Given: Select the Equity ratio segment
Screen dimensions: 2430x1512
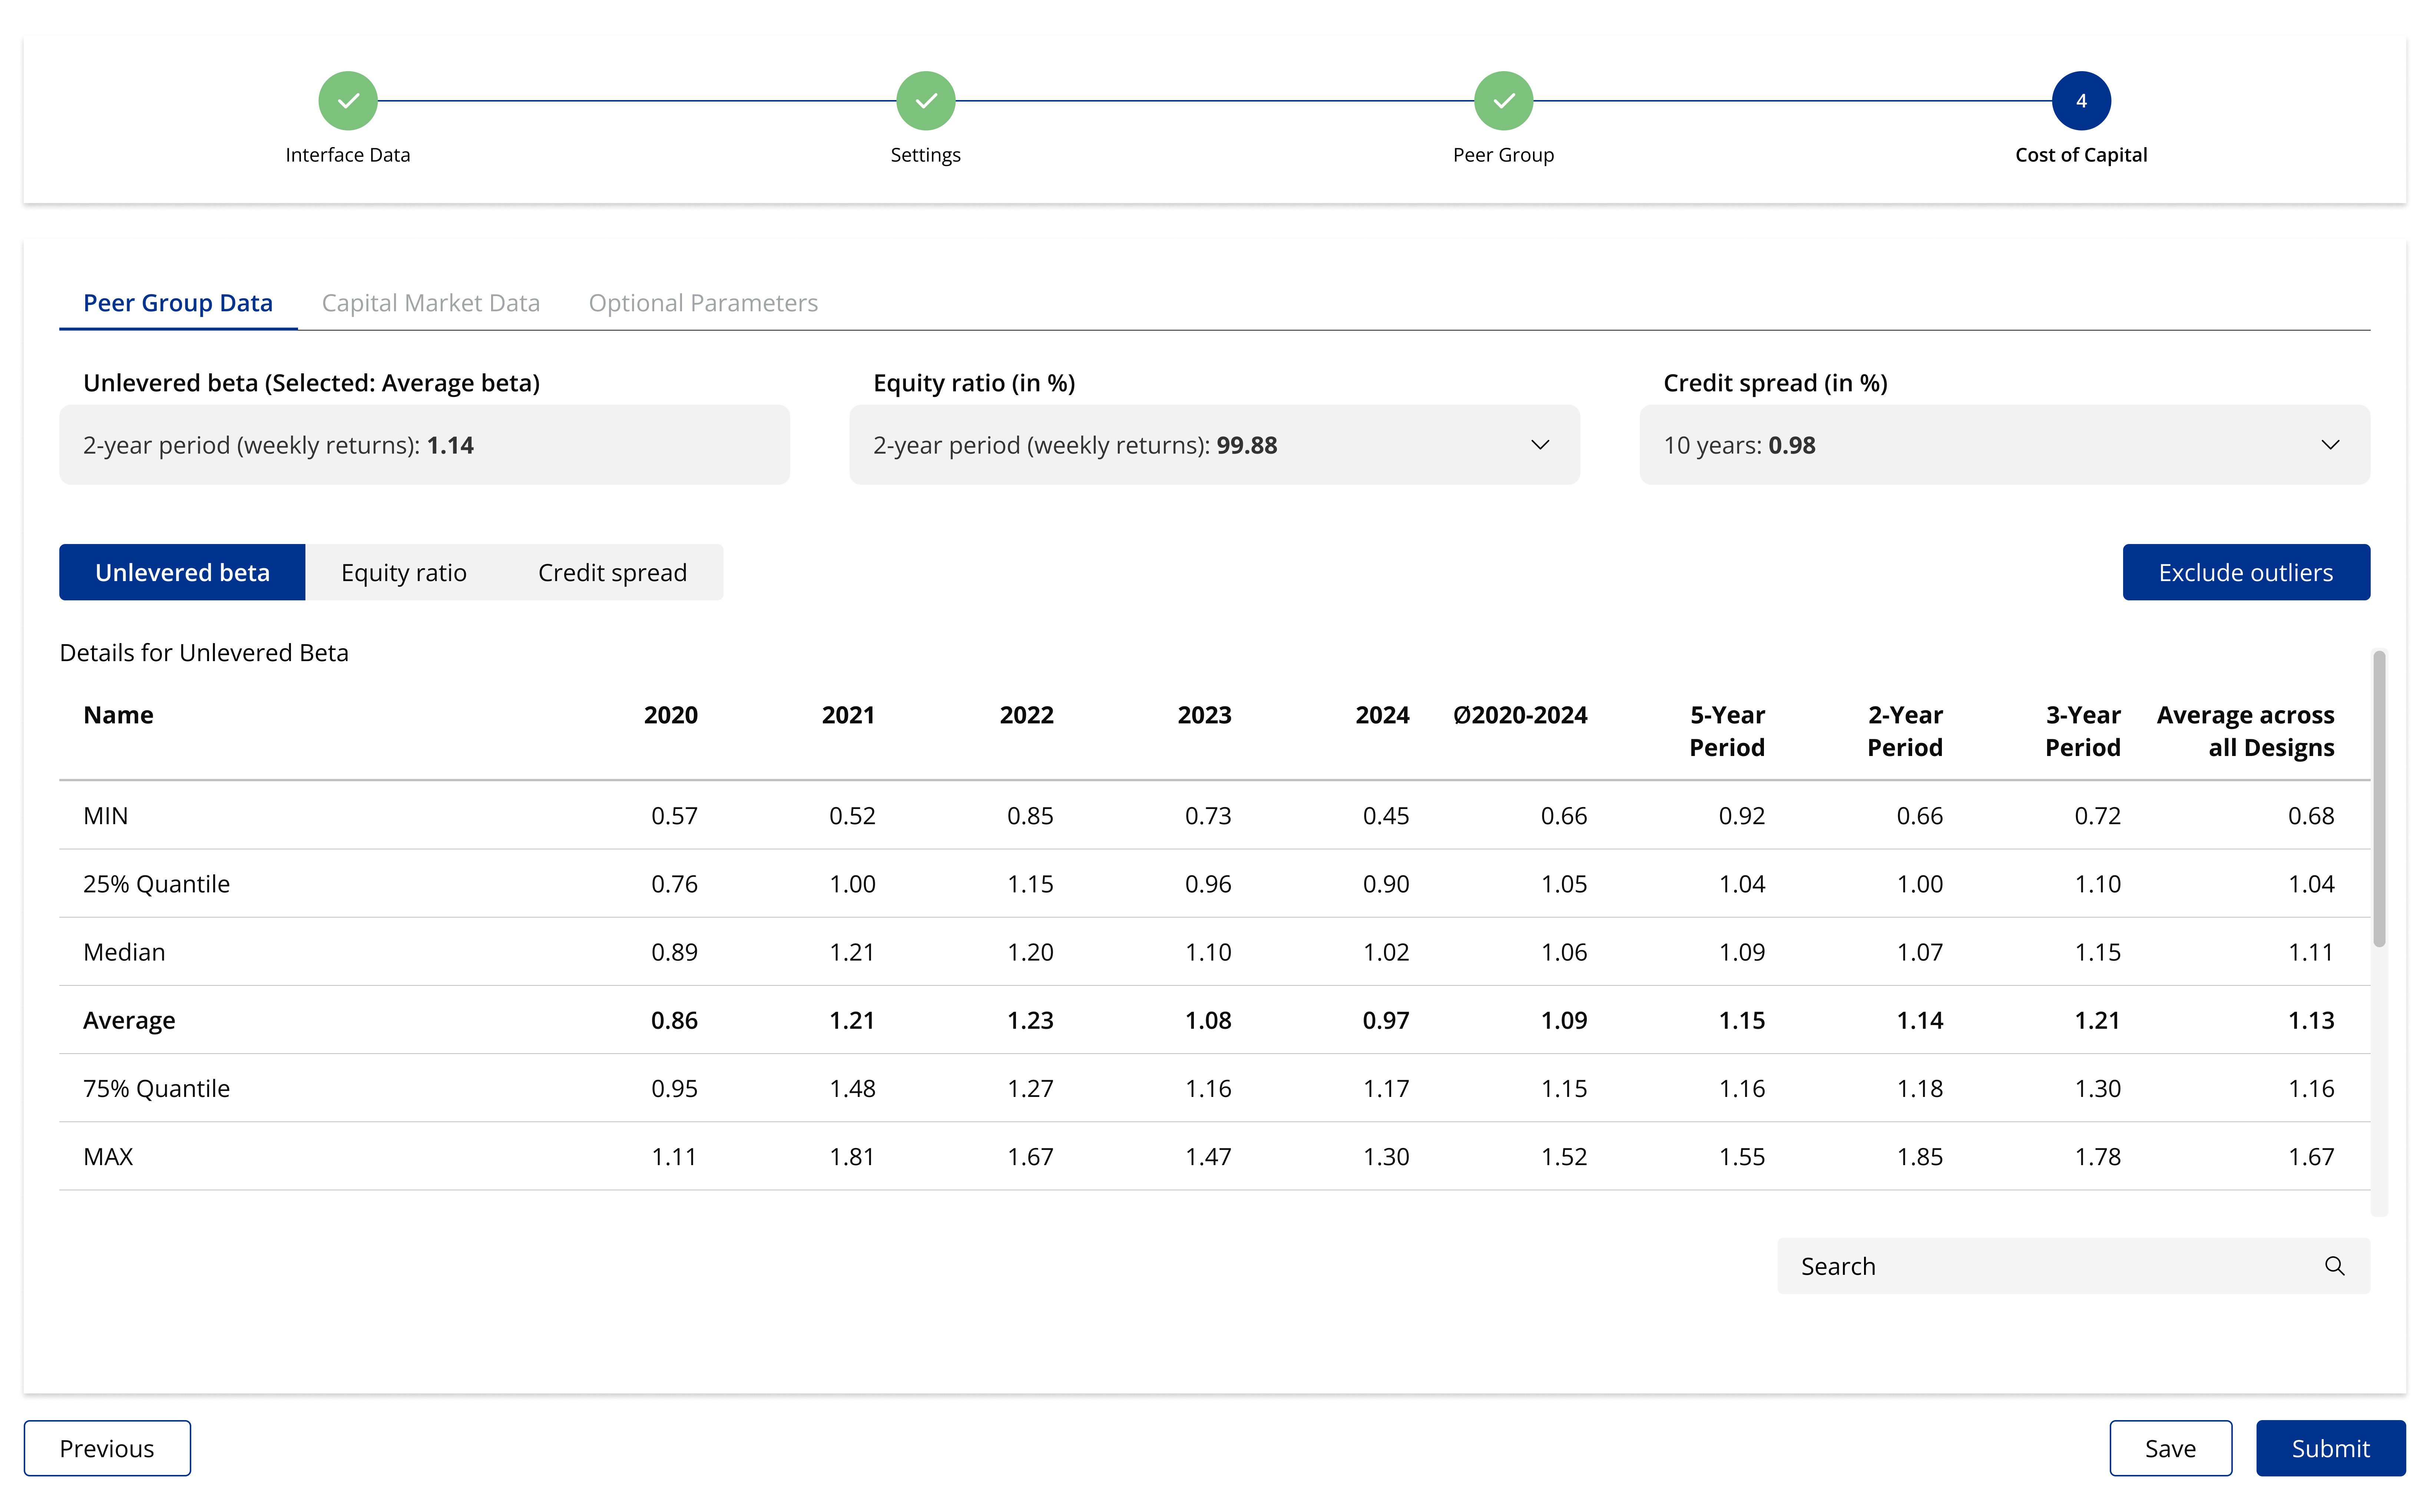Looking at the screenshot, I should pyautogui.click(x=404, y=572).
